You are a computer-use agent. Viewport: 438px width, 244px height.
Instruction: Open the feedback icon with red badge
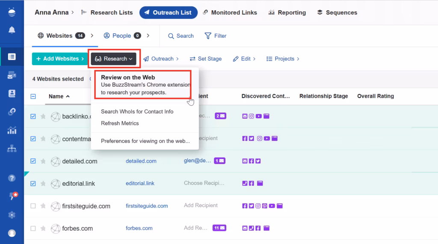(12, 196)
